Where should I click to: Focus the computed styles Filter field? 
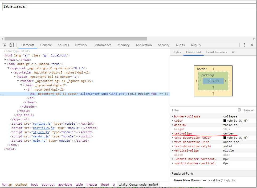tap(203, 110)
